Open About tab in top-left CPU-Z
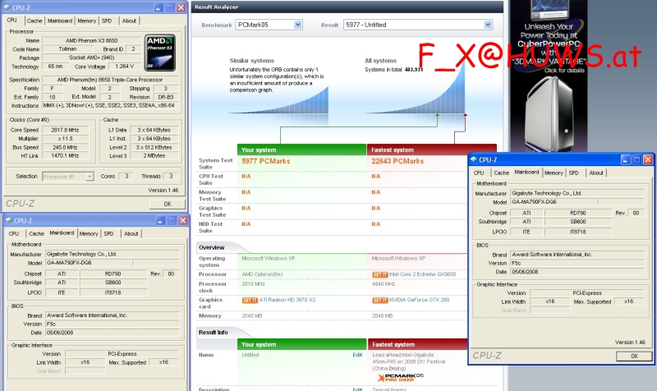Viewport: 657px width, 391px height. 129,21
